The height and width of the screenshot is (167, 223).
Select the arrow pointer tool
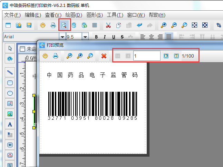[x=10, y=48]
